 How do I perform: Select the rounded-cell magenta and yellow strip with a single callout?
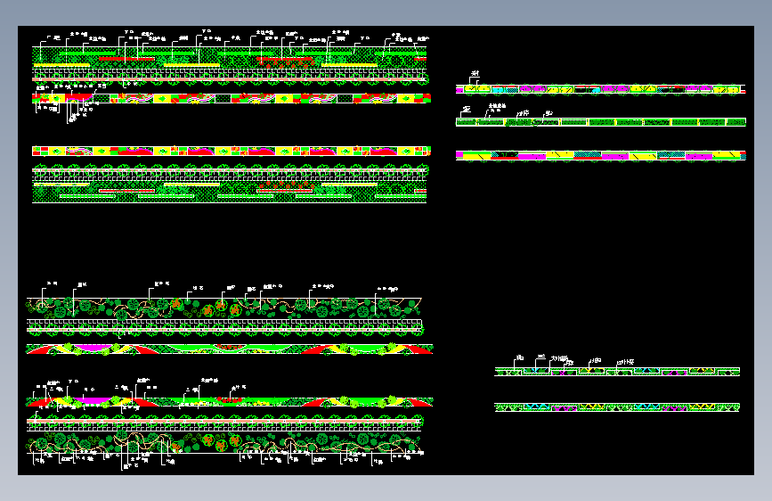[x=601, y=89]
